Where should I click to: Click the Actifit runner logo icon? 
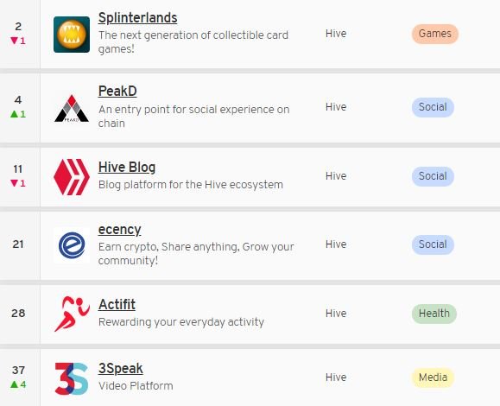tap(72, 314)
